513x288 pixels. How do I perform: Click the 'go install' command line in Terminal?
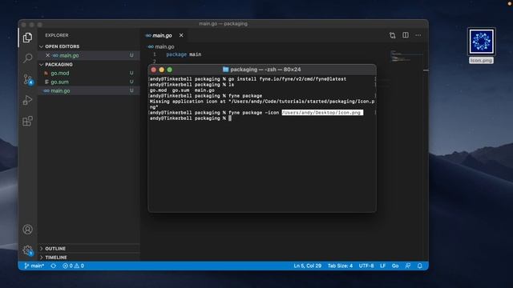[x=248, y=79]
